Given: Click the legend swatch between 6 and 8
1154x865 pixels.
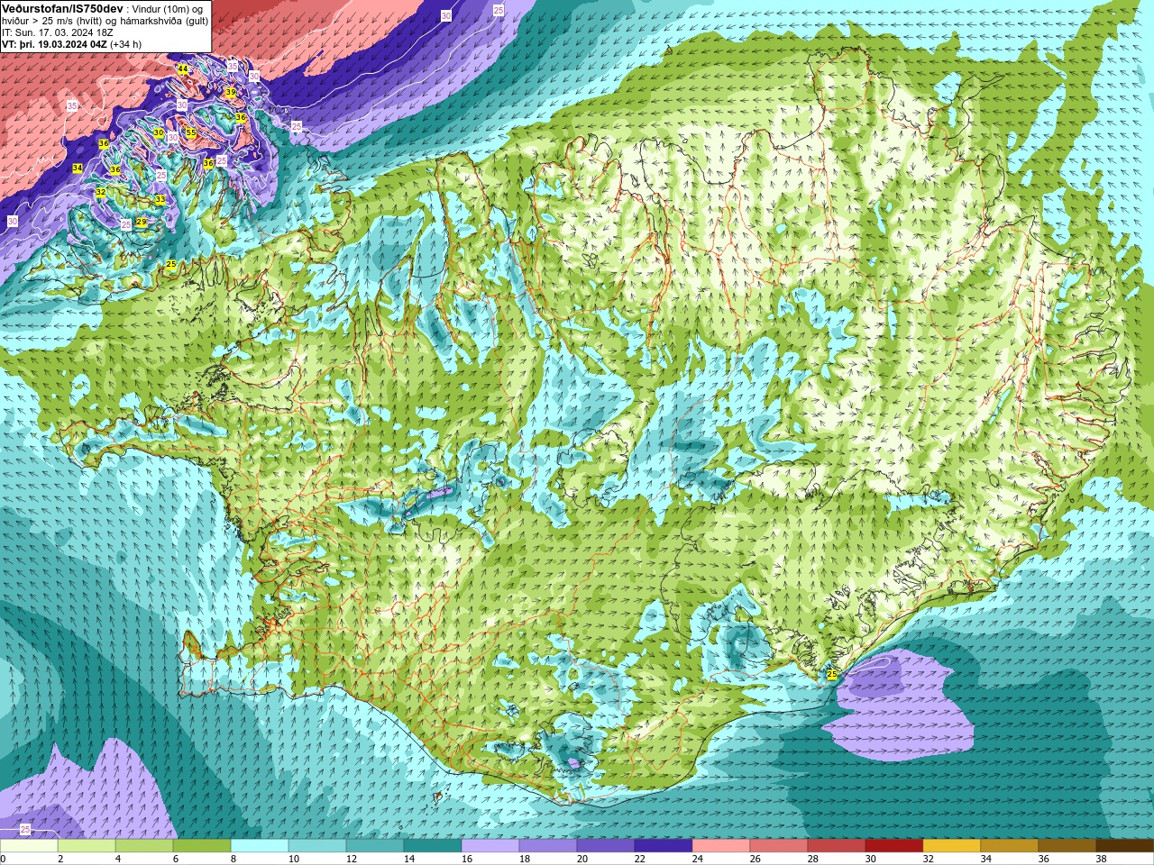Looking at the screenshot, I should (x=202, y=846).
